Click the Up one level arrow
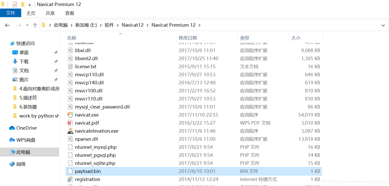The width and height of the screenshot is (389, 186). (35, 25)
